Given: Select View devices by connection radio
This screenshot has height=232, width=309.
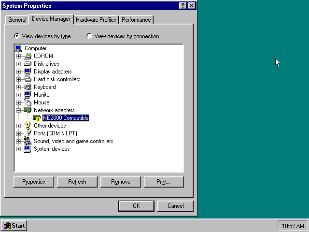Looking at the screenshot, I should tap(89, 36).
